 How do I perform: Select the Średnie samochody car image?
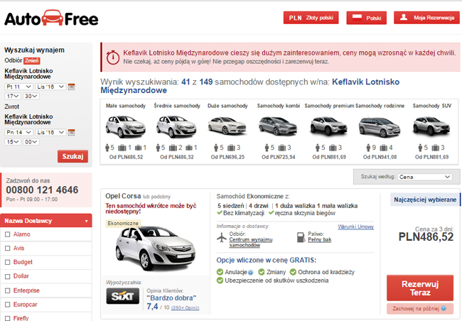point(176,127)
